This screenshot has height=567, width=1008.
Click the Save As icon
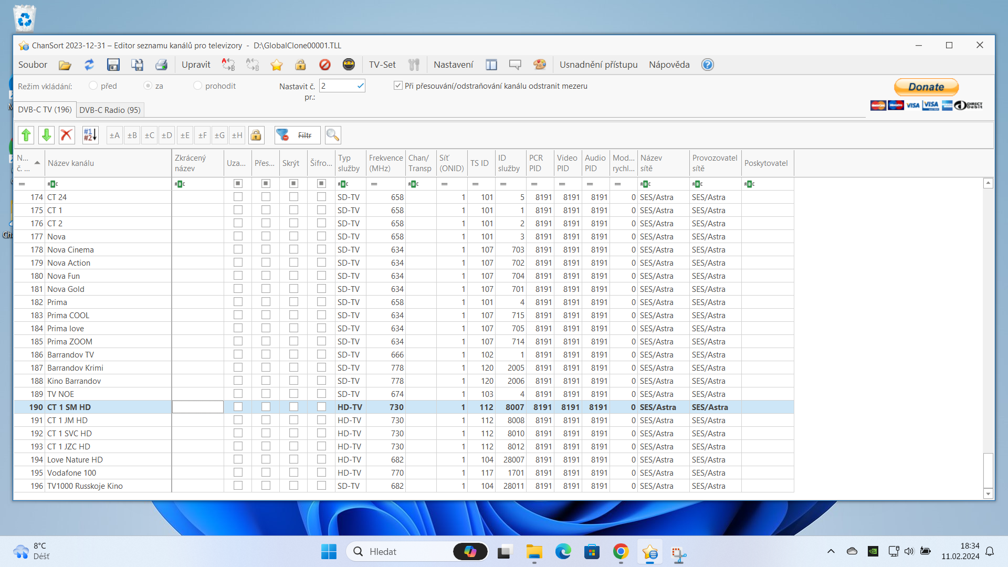[x=137, y=65]
